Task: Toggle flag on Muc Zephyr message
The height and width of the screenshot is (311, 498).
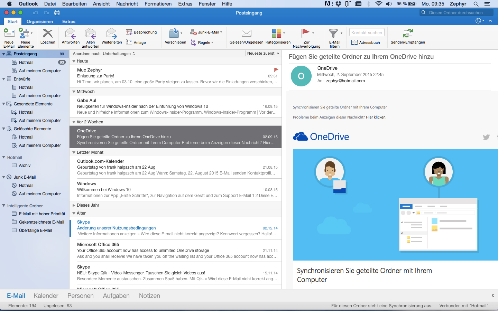Action: point(276,70)
